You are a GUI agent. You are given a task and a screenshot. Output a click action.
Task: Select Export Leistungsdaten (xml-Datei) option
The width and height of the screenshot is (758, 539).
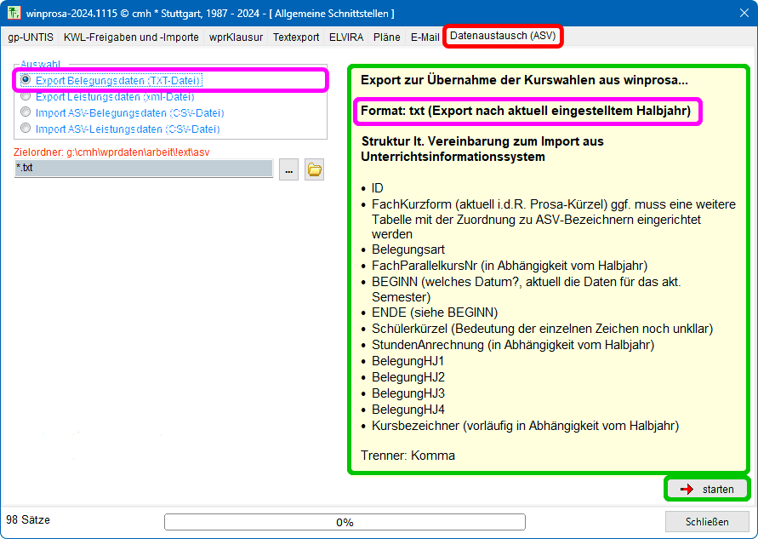tap(26, 96)
